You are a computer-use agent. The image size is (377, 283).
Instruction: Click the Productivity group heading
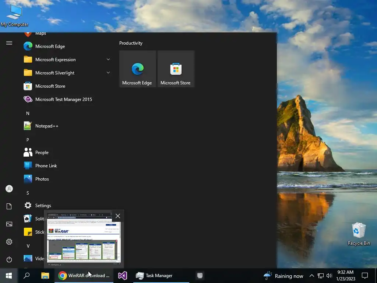tap(131, 43)
